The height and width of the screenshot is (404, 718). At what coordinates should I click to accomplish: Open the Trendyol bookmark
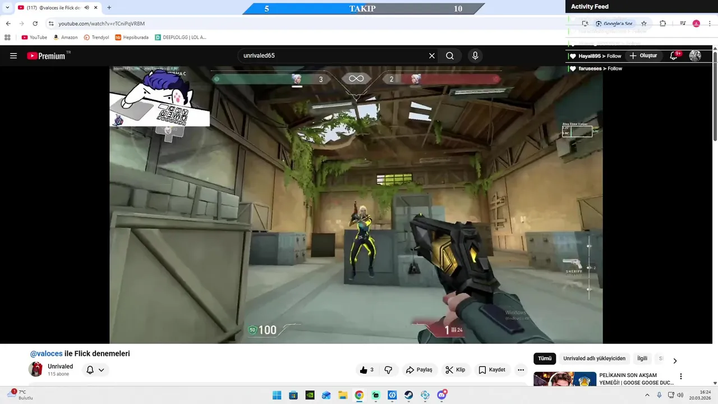(x=96, y=38)
